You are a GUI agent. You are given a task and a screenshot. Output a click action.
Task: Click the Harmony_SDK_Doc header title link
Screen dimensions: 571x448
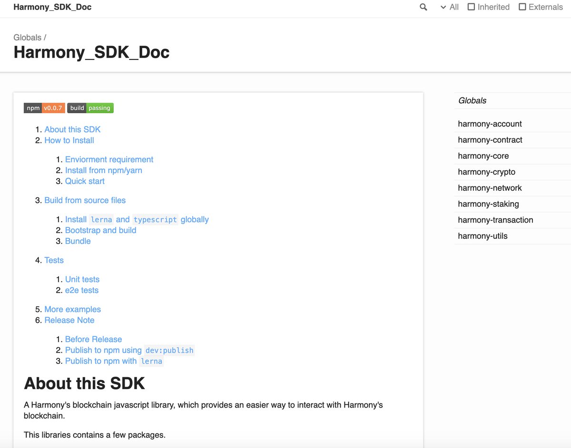click(x=52, y=7)
